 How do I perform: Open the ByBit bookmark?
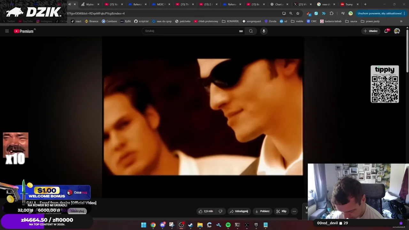pos(126,21)
